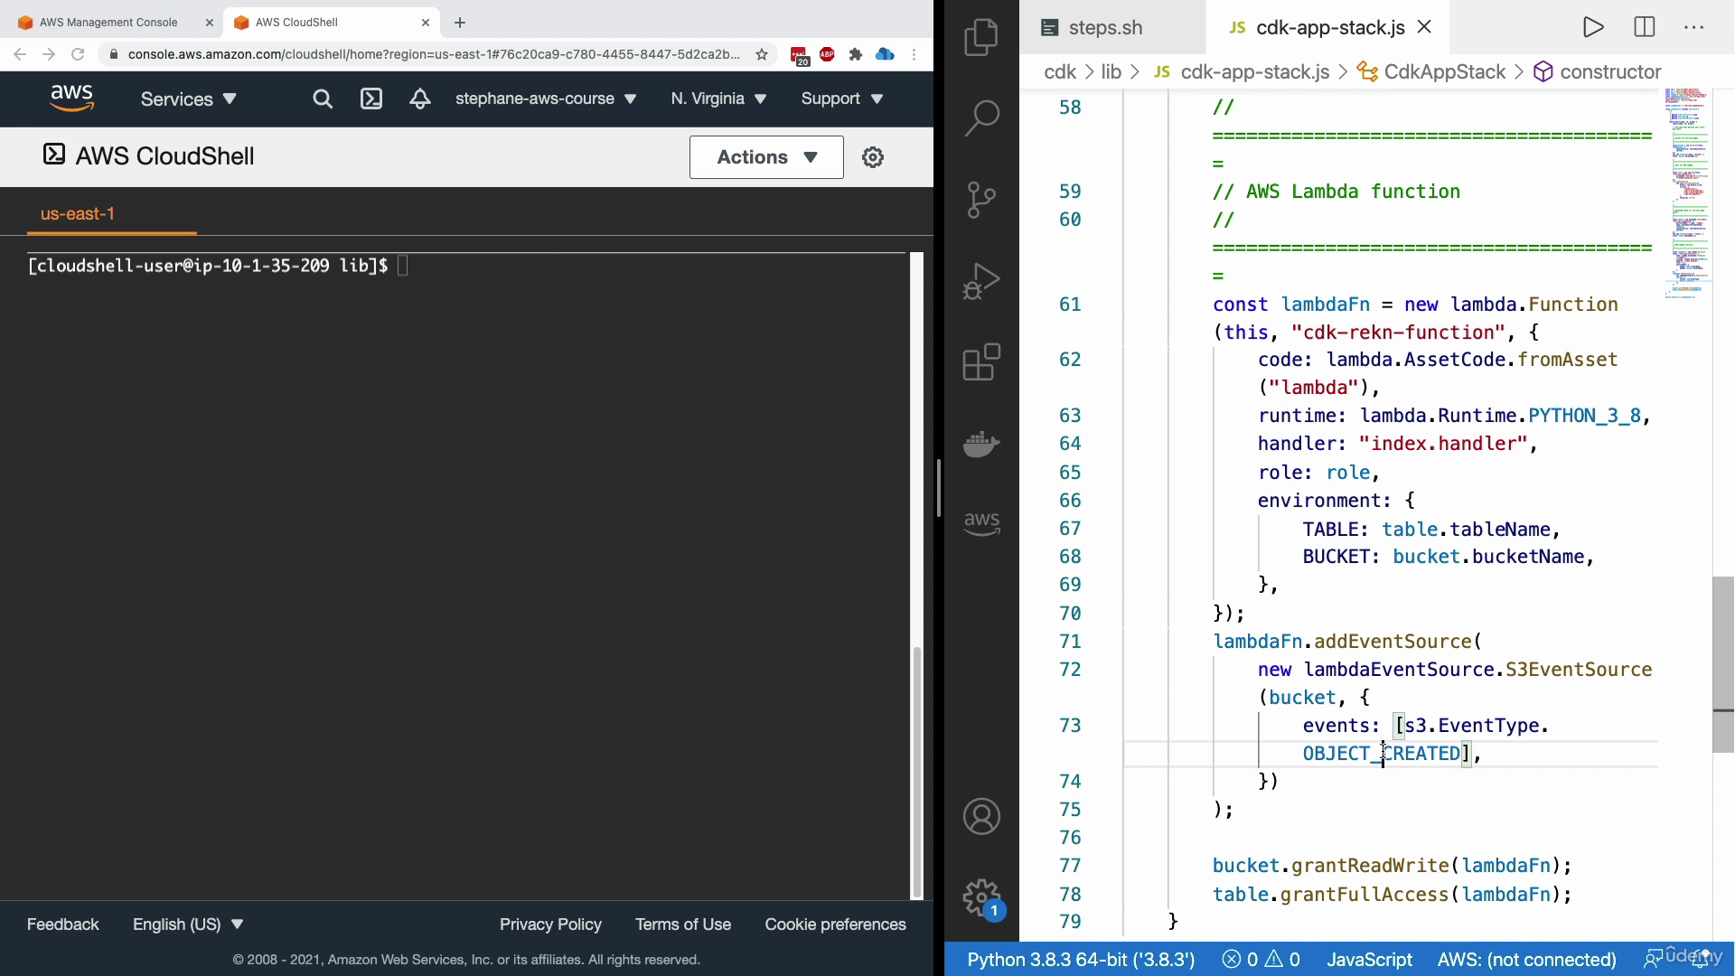Open editor More Actions menu
Image resolution: width=1735 pixels, height=976 pixels.
[x=1694, y=27]
